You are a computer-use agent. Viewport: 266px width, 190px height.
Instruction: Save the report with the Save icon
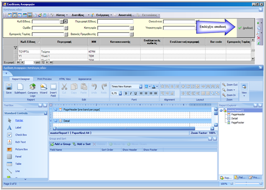(9, 89)
